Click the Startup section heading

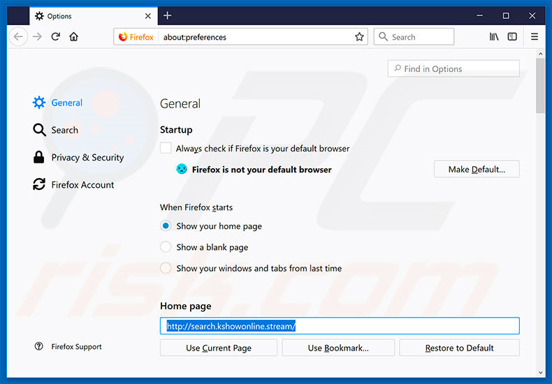(176, 130)
